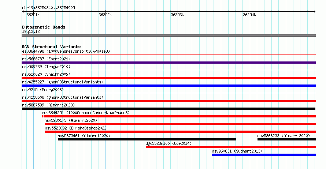Click the 36253k ruler mark
326x169 pixels.
coord(177,15)
